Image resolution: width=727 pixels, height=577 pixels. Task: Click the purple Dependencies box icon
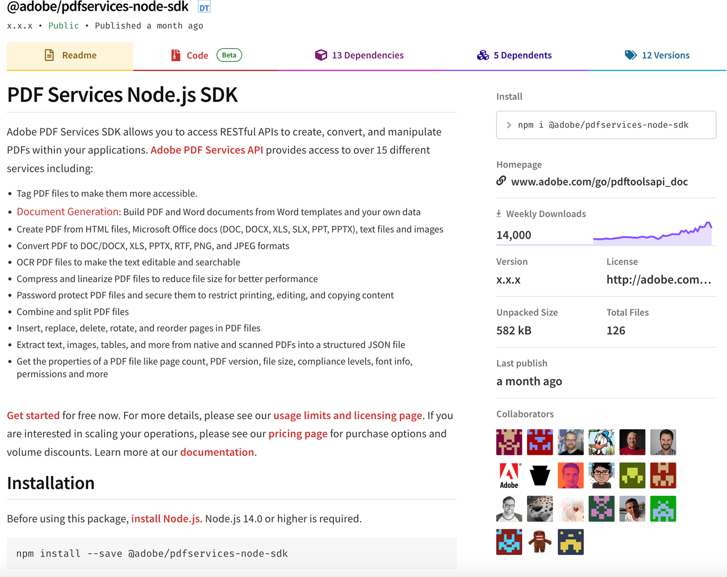point(321,55)
